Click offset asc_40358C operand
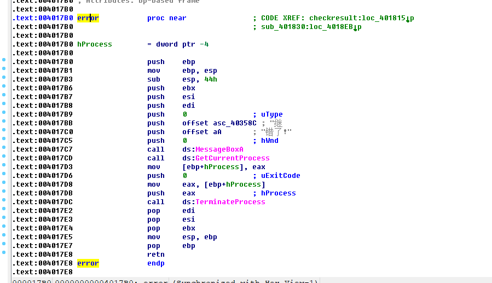The image size is (492, 283). pos(219,123)
